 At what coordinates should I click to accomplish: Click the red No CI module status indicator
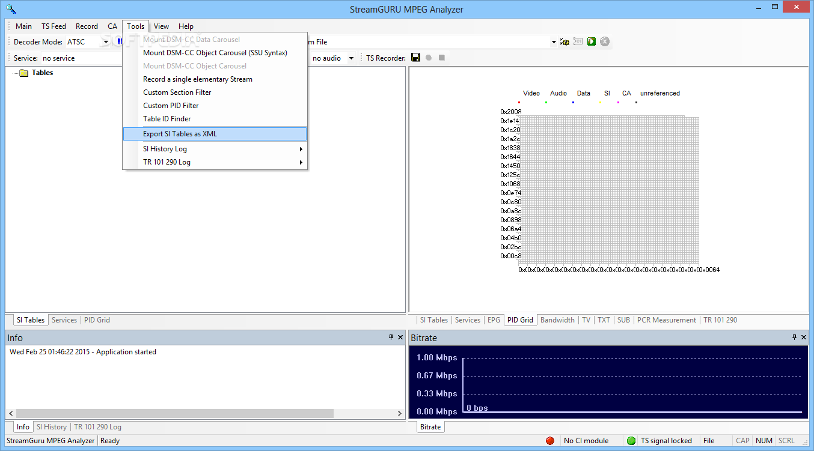point(550,441)
